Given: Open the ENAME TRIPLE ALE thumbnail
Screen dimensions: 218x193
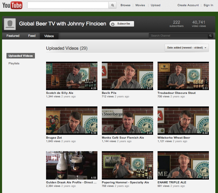Looking at the screenshot, I should click(x=183, y=165).
